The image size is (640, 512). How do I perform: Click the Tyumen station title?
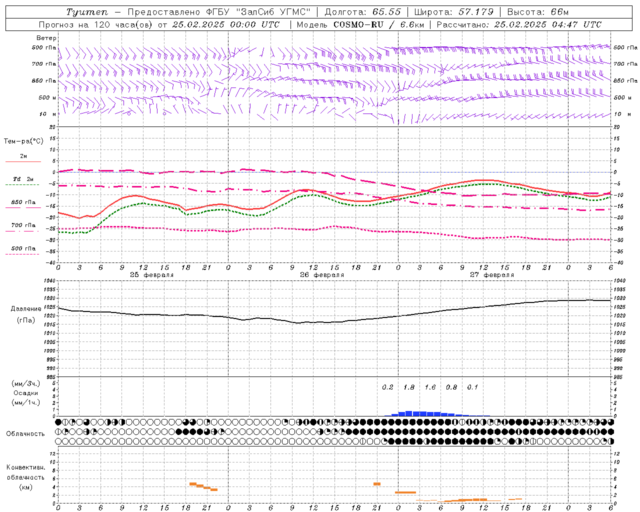click(86, 12)
